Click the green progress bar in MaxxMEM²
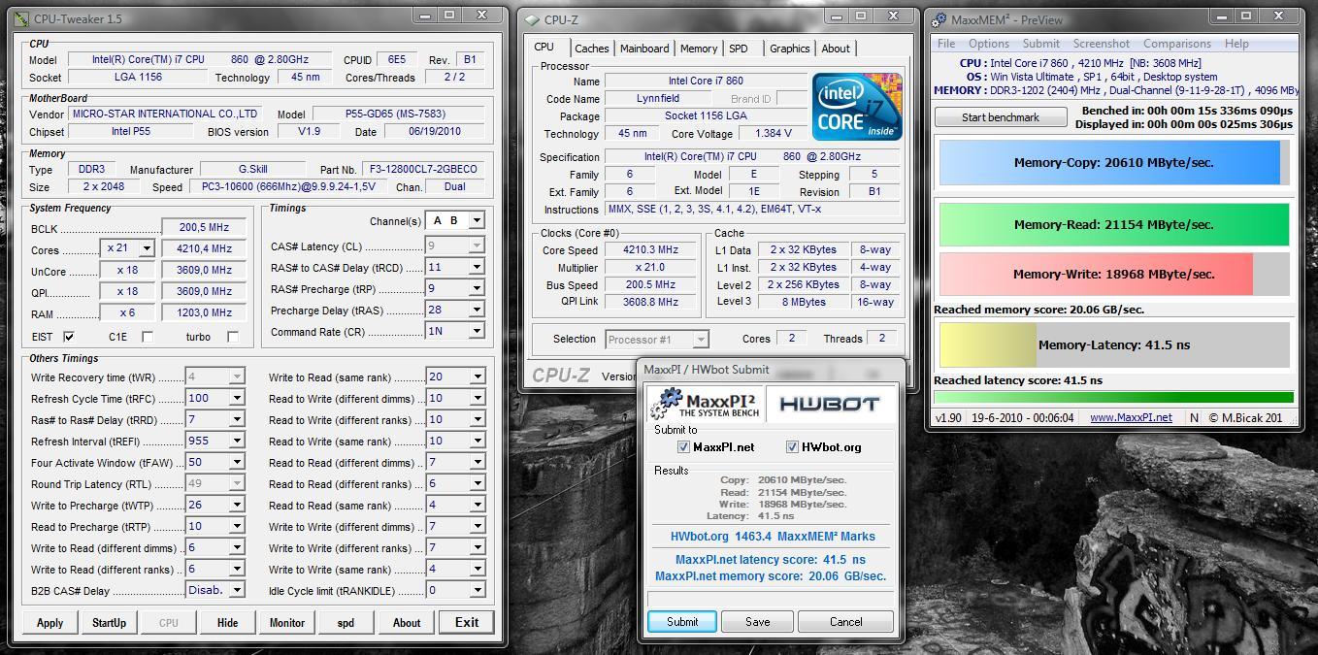Viewport: 1318px width, 655px height. click(1114, 397)
